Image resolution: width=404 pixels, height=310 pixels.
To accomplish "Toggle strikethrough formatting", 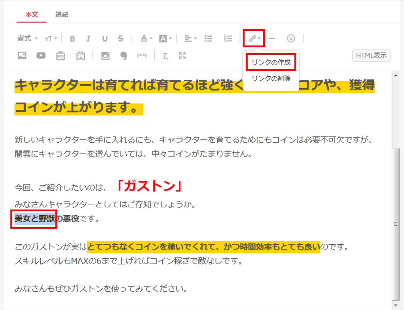I will click(x=121, y=38).
